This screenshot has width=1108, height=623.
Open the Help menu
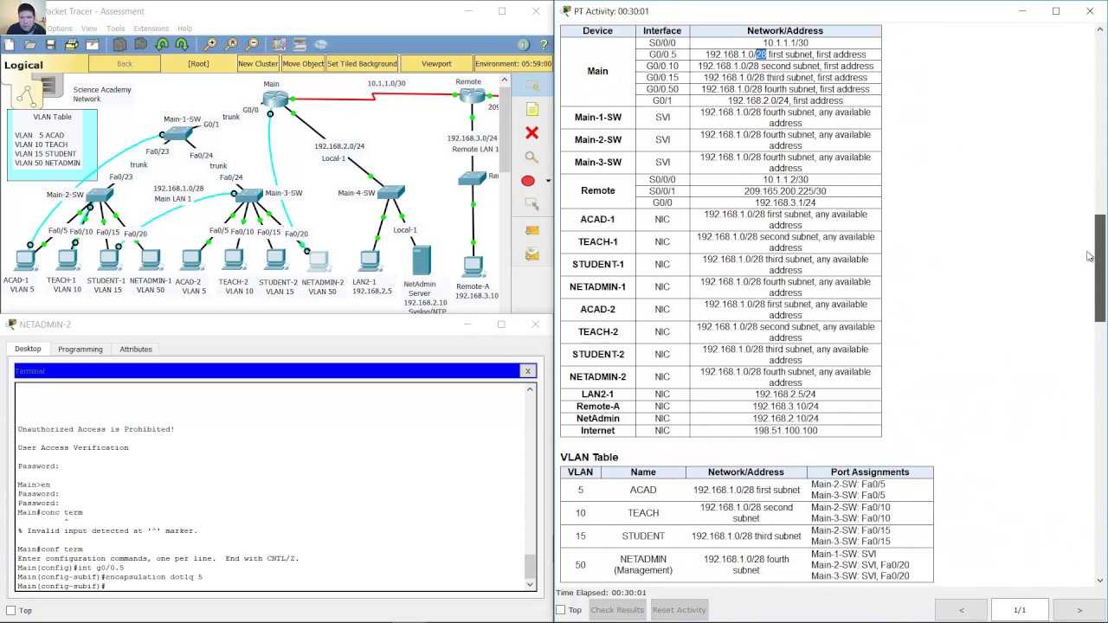[184, 29]
